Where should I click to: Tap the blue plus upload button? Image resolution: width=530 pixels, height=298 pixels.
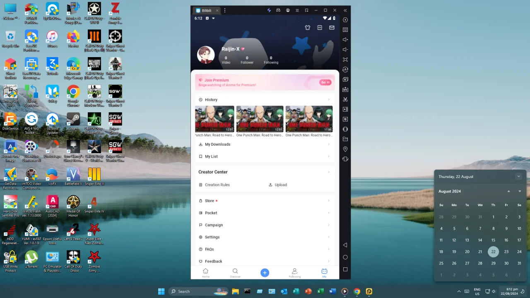pos(265,272)
